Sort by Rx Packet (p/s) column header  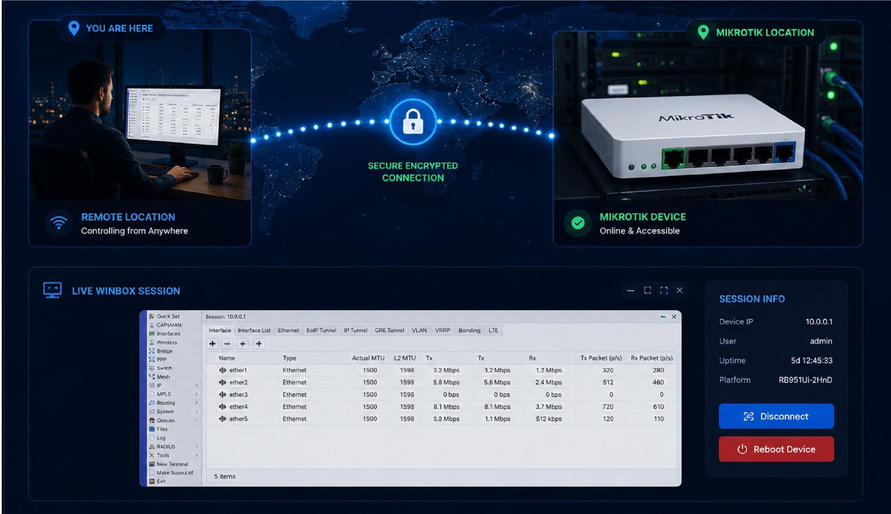[x=652, y=358]
